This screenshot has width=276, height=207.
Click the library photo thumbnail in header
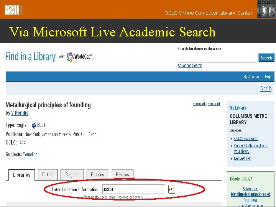[x=266, y=9]
